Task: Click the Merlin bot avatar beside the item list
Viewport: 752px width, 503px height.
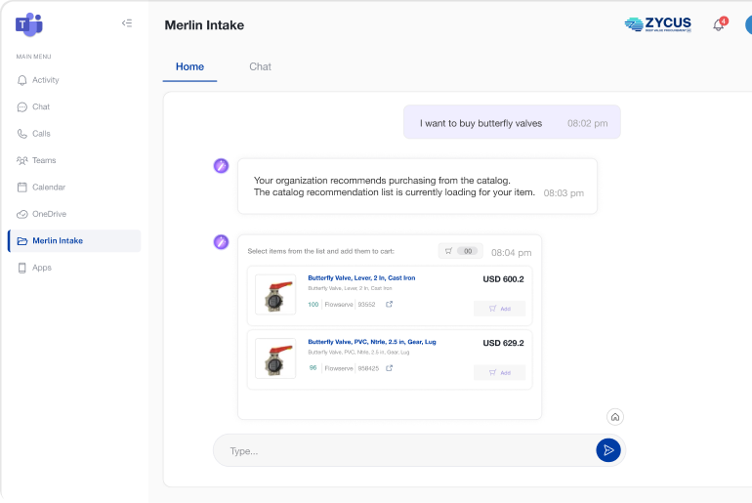Action: point(221,242)
